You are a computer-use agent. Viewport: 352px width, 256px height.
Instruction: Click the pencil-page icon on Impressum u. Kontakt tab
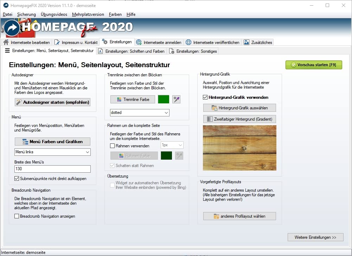pos(57,42)
